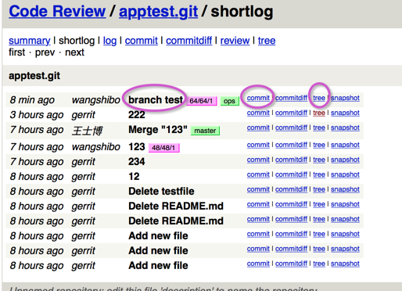Screen dimensions: 402x291
Task: Open the '123' commit title by wangshibo
Action: tap(137, 147)
